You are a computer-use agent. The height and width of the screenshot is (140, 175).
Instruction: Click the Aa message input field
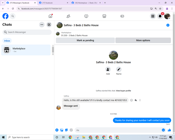click(x=118, y=130)
